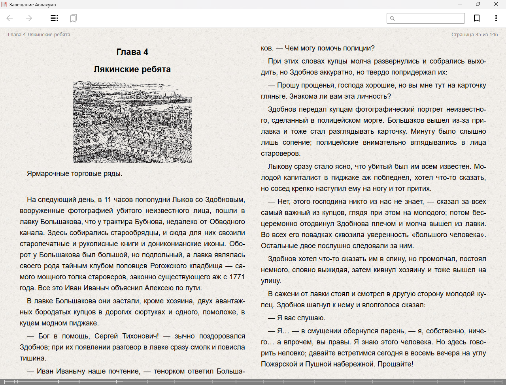This screenshot has width=506, height=385.
Task: Focus the search text field
Action: click(429, 19)
